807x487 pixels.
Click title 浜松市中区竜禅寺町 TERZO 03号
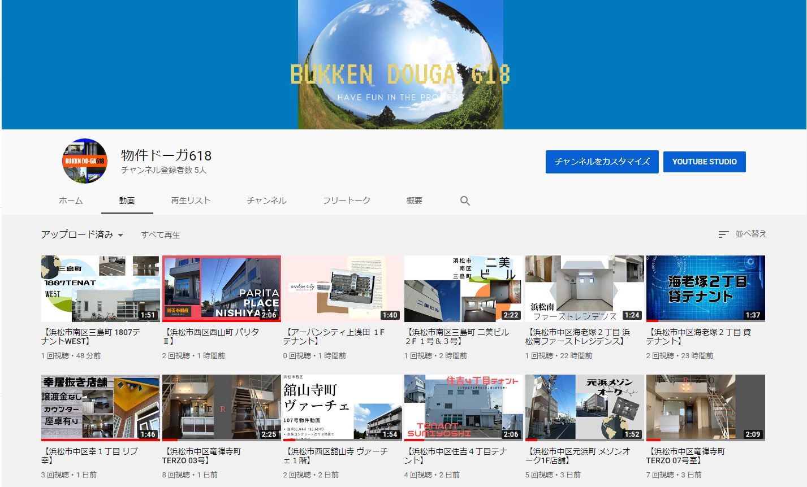point(202,456)
